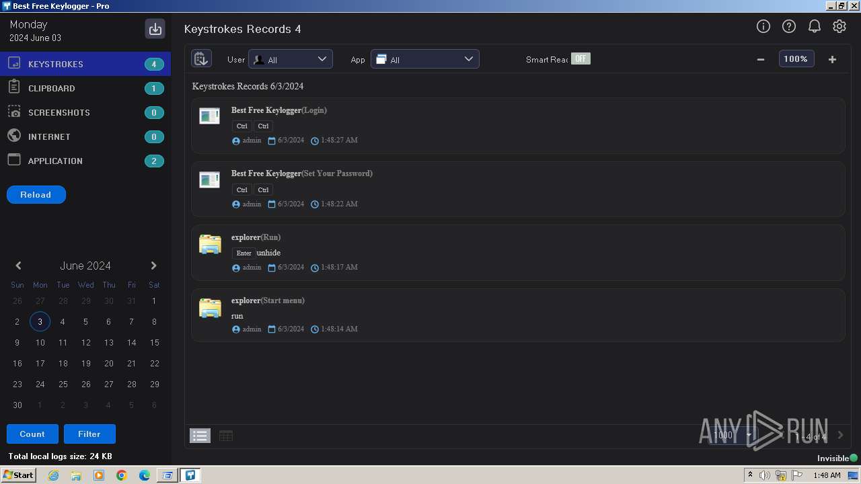
Task: Go to next records page arrow
Action: 840,435
